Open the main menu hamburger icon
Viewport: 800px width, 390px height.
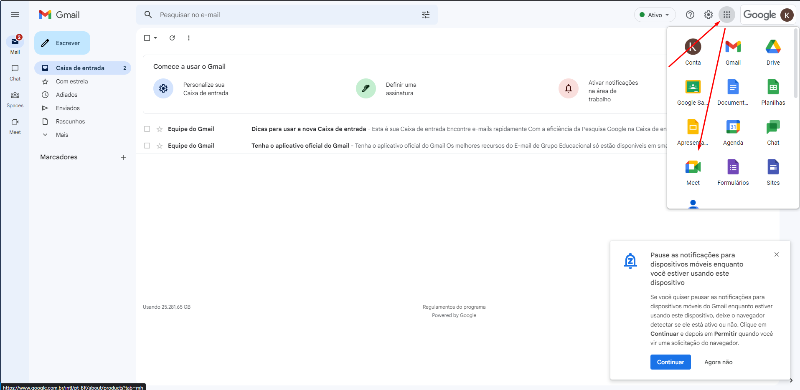pyautogui.click(x=15, y=15)
